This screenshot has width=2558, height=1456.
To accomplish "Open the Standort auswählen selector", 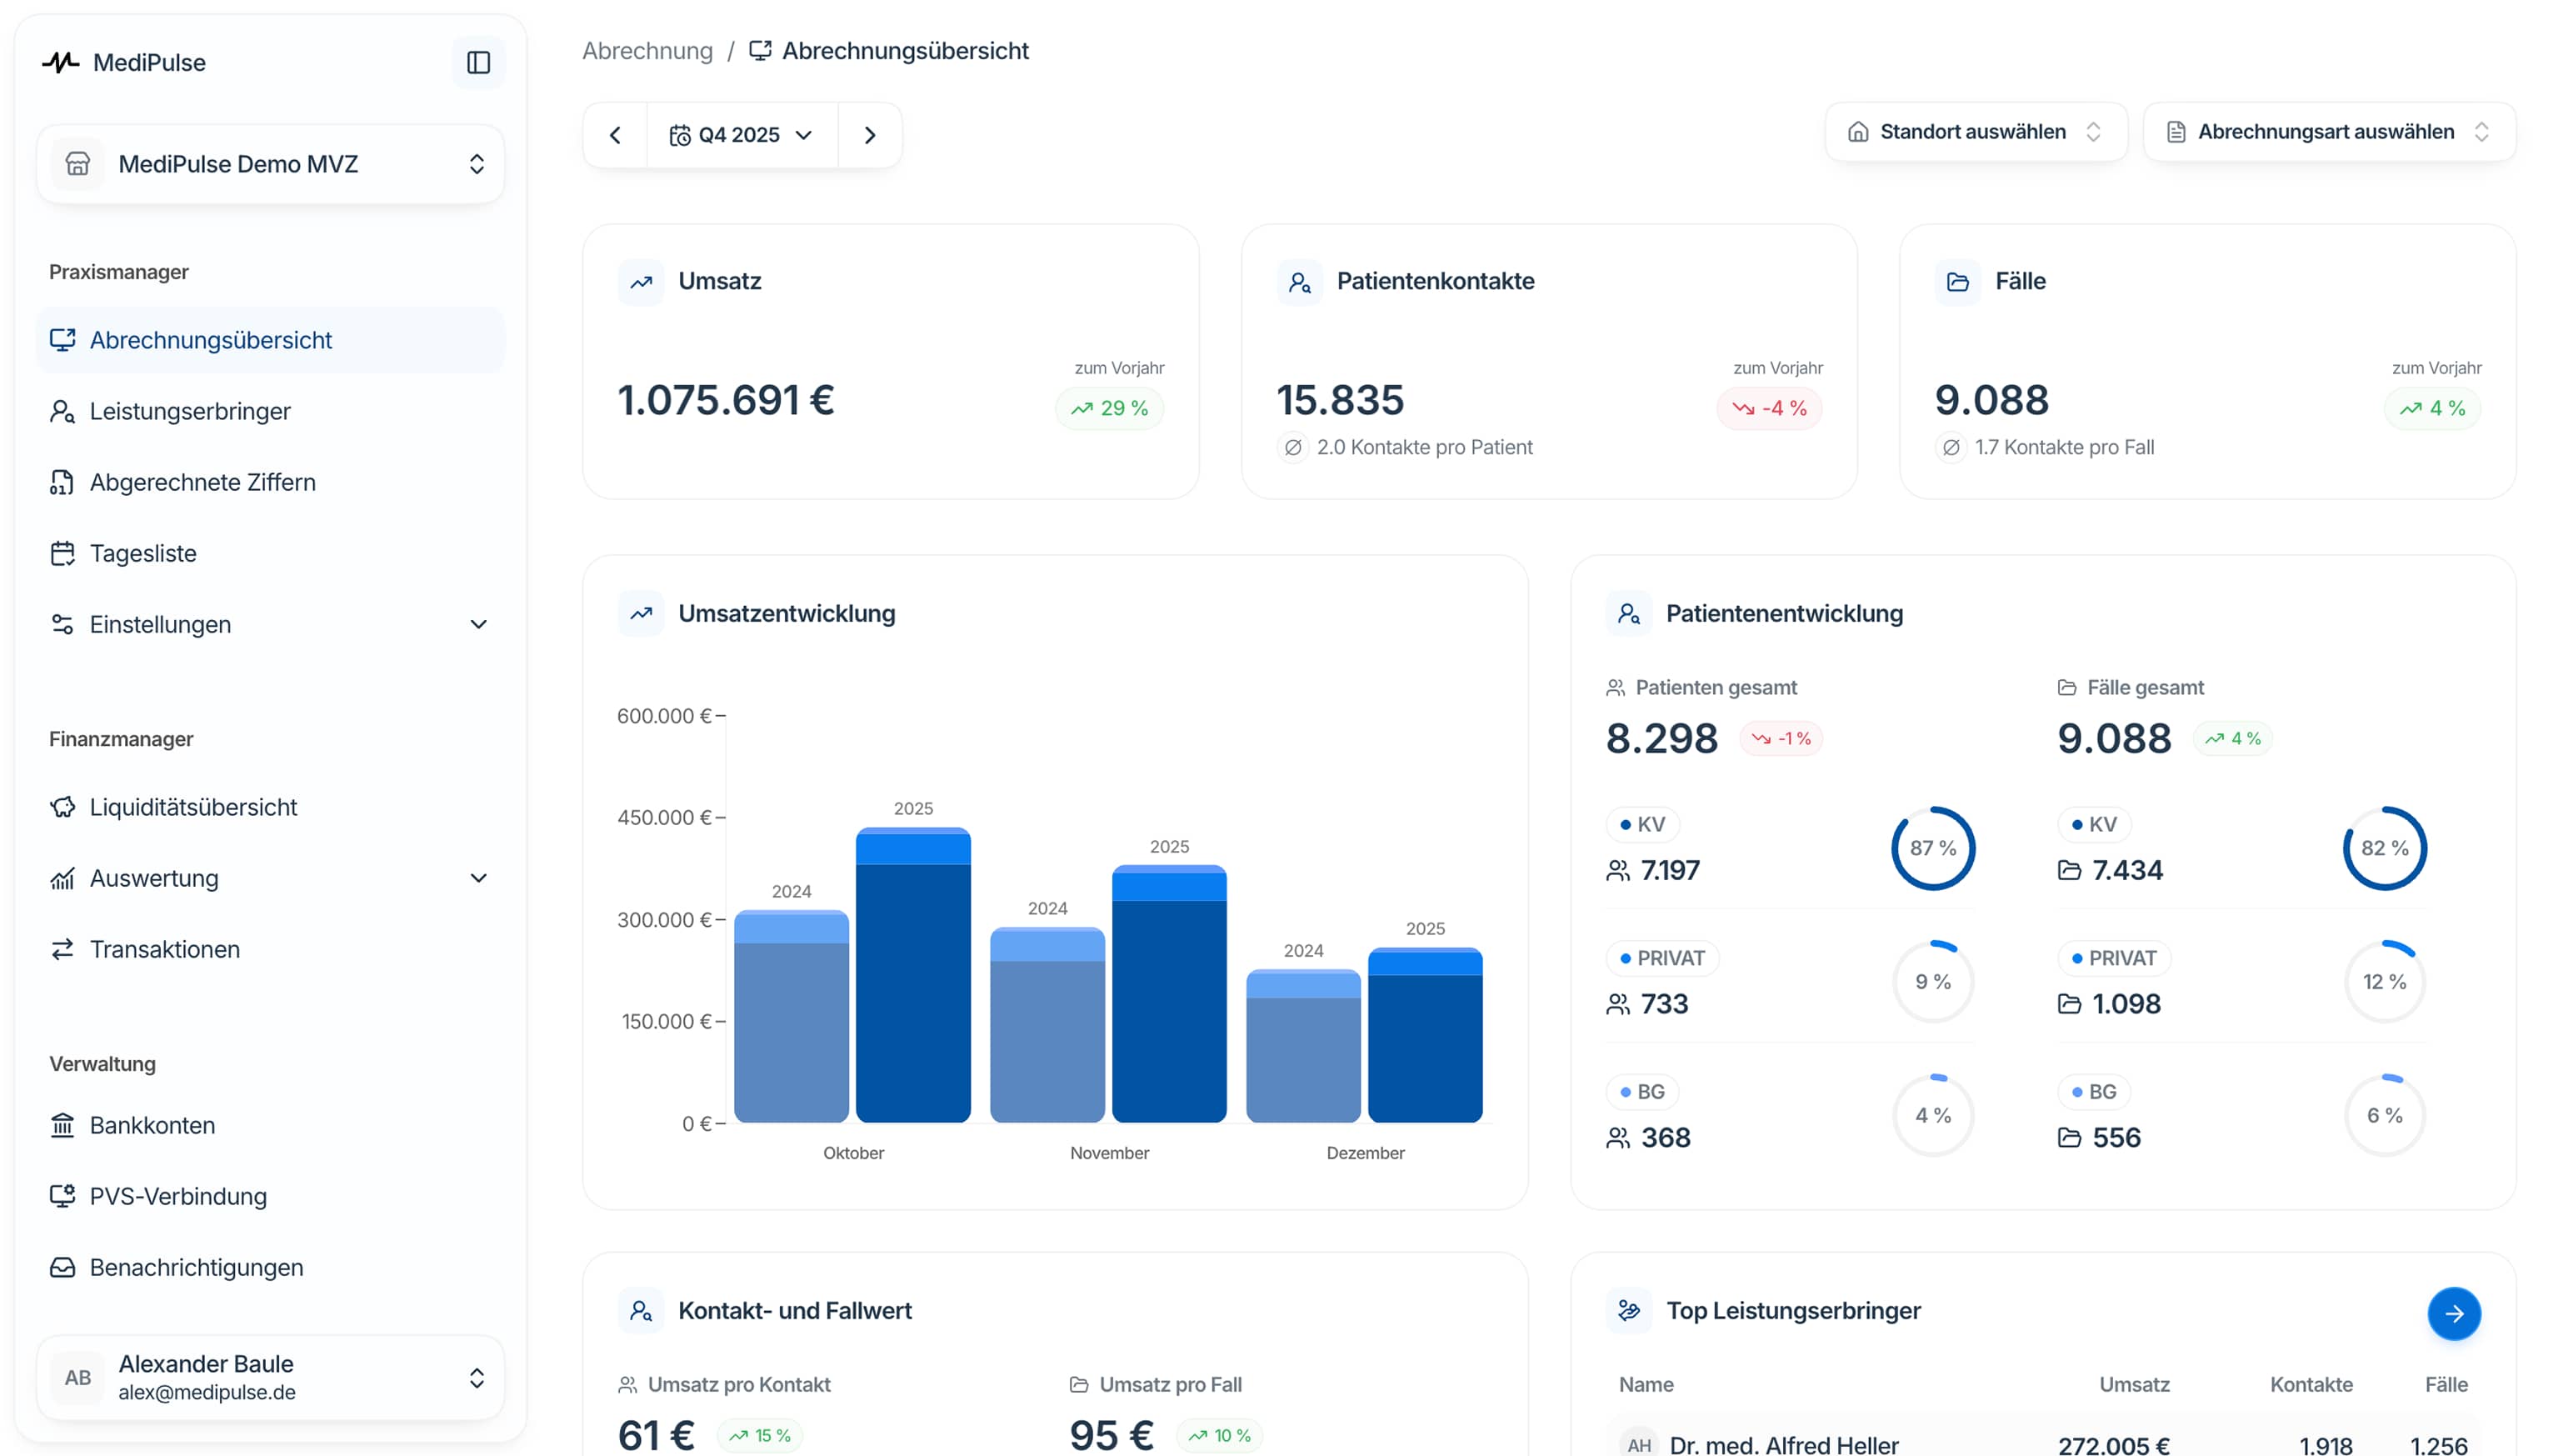I will [x=1974, y=131].
